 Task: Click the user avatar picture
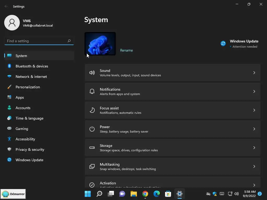(12, 23)
